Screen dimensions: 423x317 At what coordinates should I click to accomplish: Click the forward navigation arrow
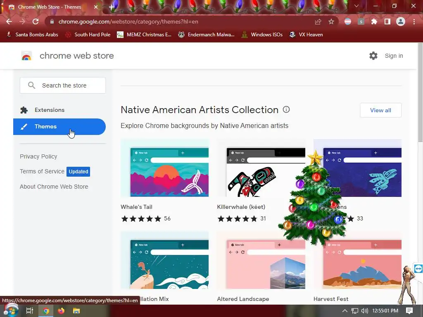(22, 21)
